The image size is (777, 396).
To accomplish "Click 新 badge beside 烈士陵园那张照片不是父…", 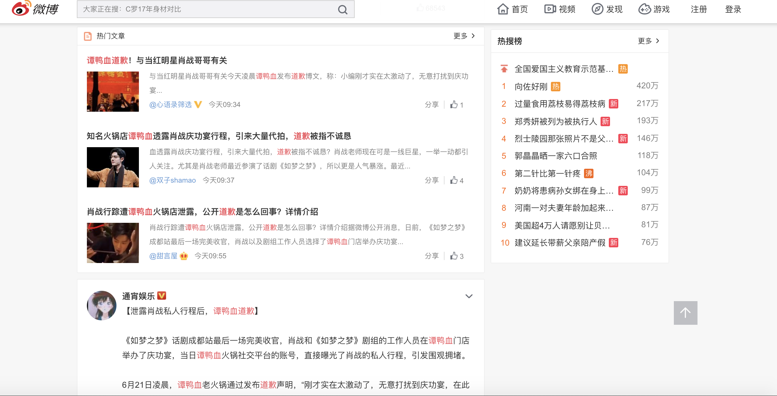I will 623,138.
